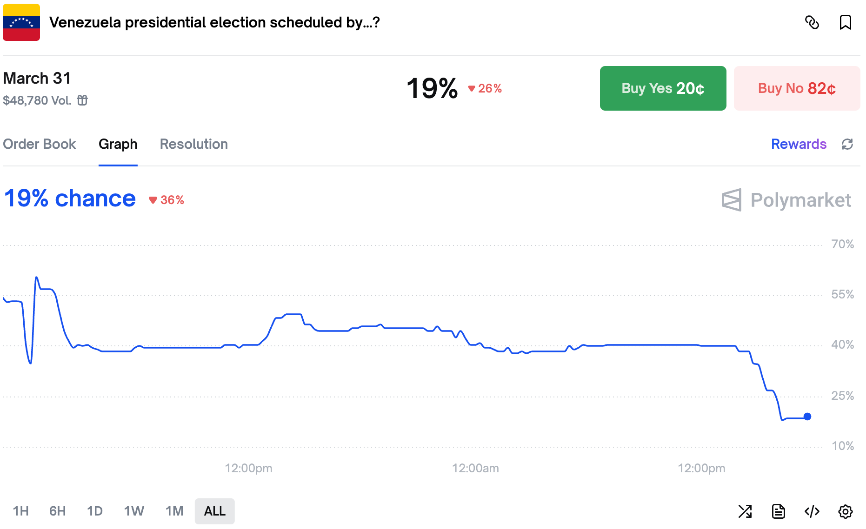This screenshot has width=866, height=529.
Task: Switch to the Order Book tab
Action: [x=40, y=144]
